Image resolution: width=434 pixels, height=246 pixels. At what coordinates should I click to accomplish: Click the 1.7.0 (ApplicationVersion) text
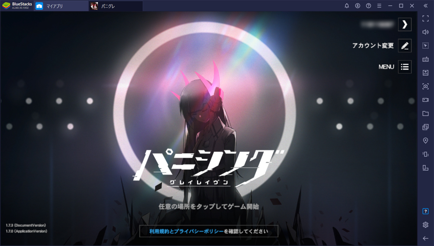[x=26, y=231]
